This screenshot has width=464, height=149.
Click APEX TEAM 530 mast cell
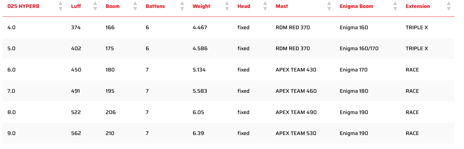296,133
